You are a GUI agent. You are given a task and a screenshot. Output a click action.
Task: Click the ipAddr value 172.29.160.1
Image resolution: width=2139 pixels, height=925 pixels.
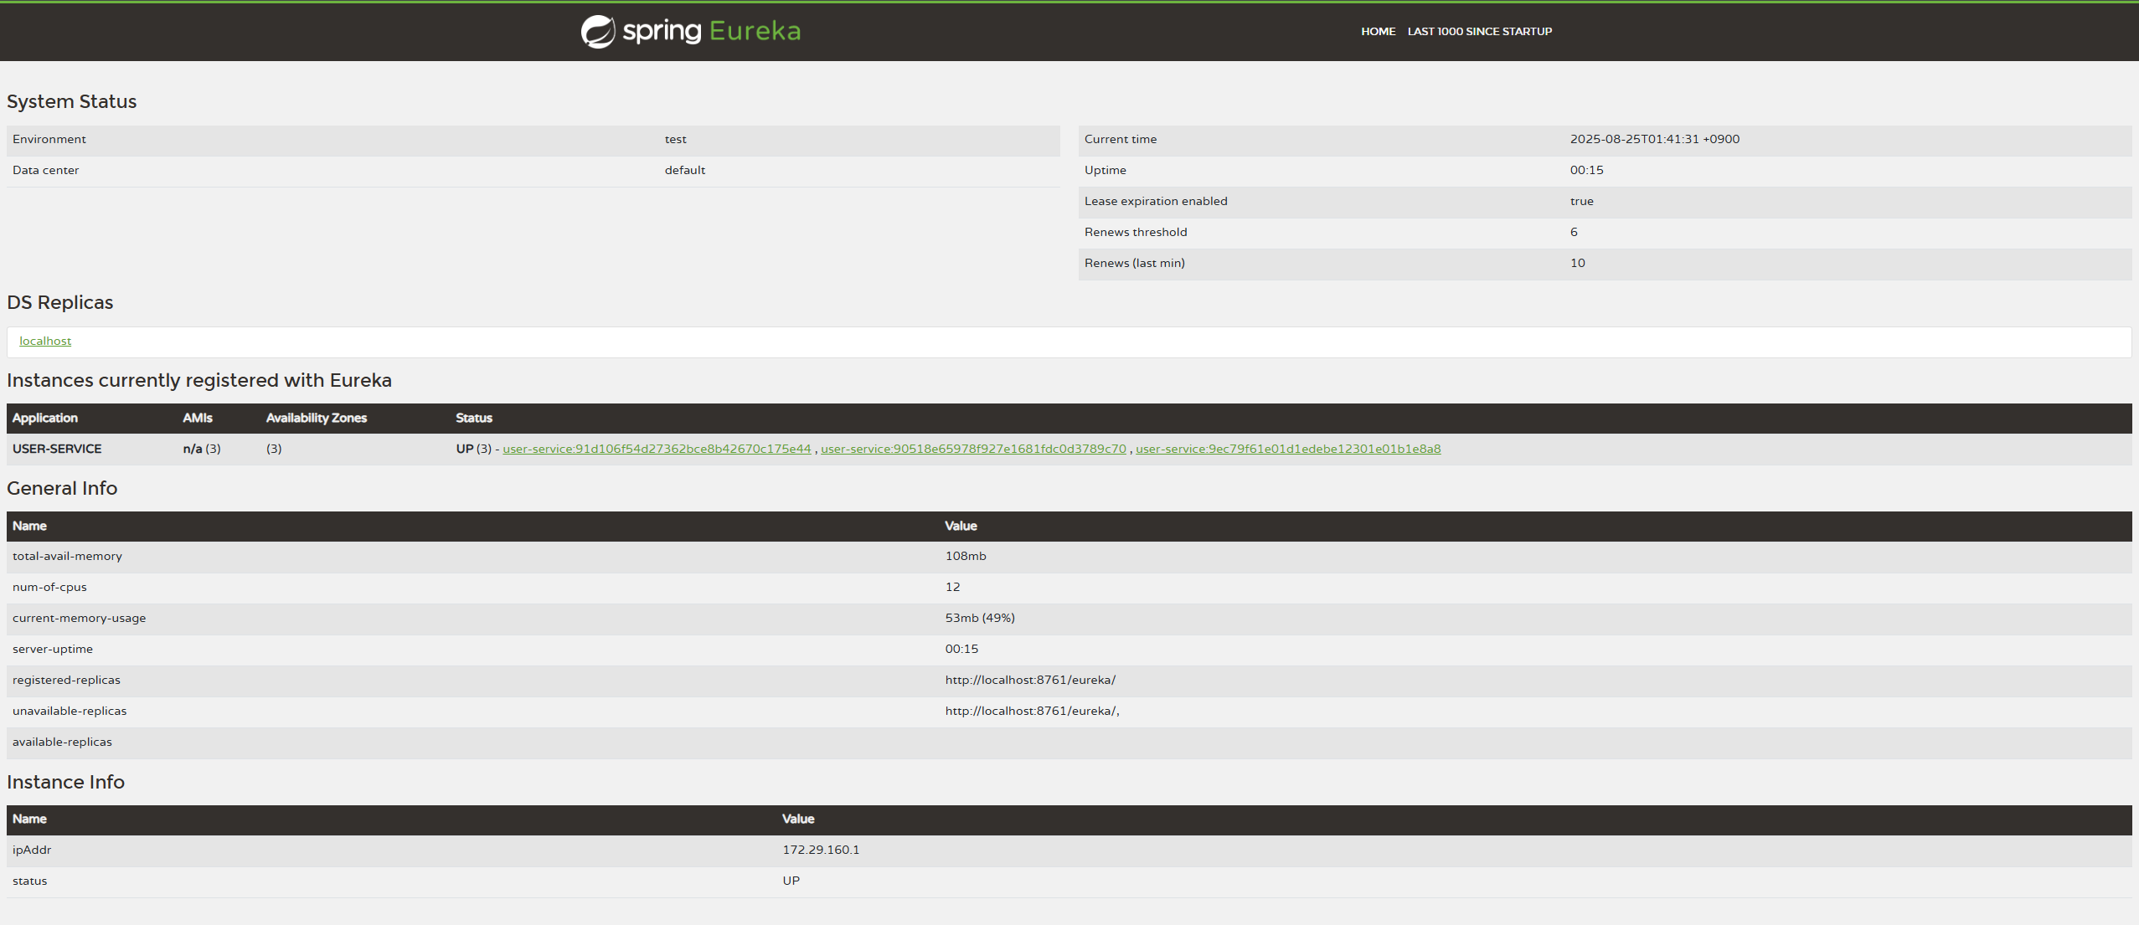tap(821, 850)
